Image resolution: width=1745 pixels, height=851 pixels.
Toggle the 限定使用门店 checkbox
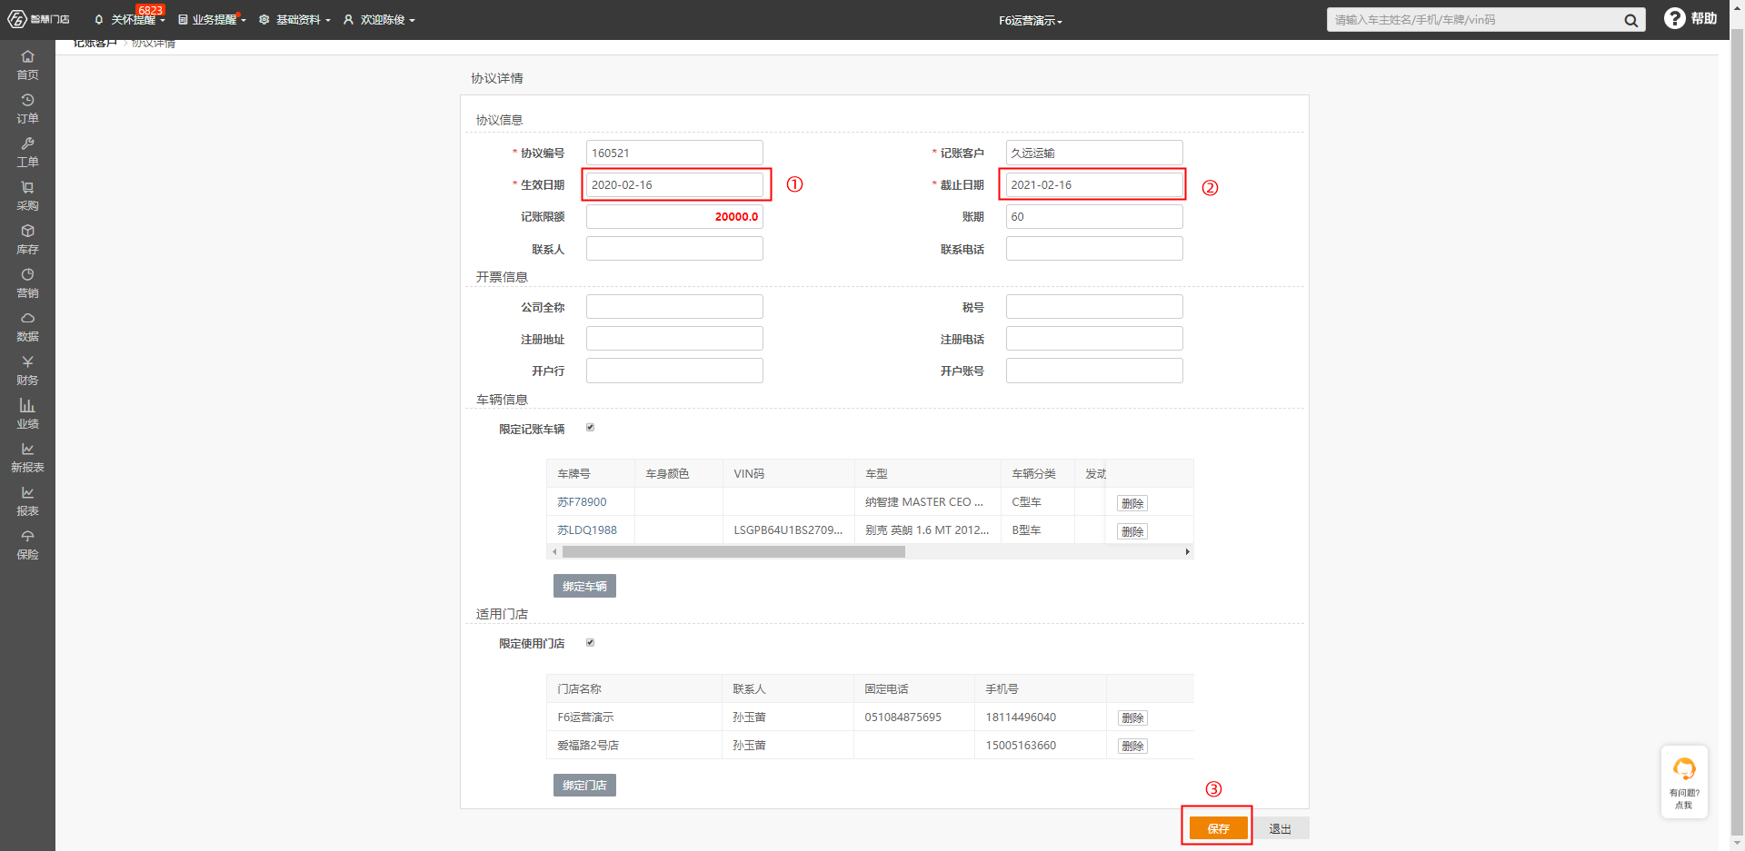[x=590, y=642]
